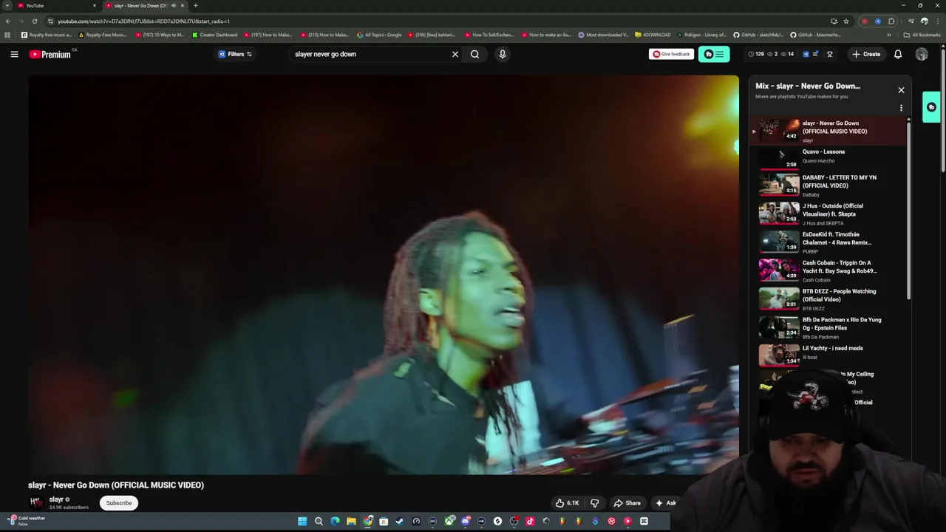Image resolution: width=946 pixels, height=532 pixels.
Task: Click the Ask button below the video
Action: pos(665,502)
